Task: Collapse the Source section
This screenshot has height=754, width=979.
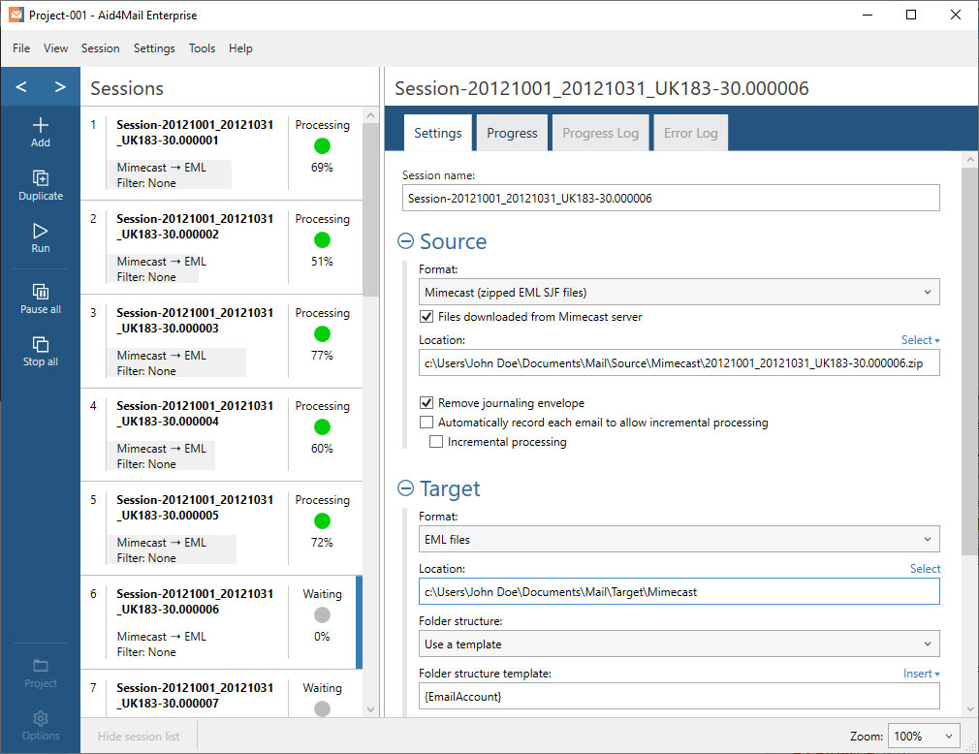Action: tap(406, 241)
